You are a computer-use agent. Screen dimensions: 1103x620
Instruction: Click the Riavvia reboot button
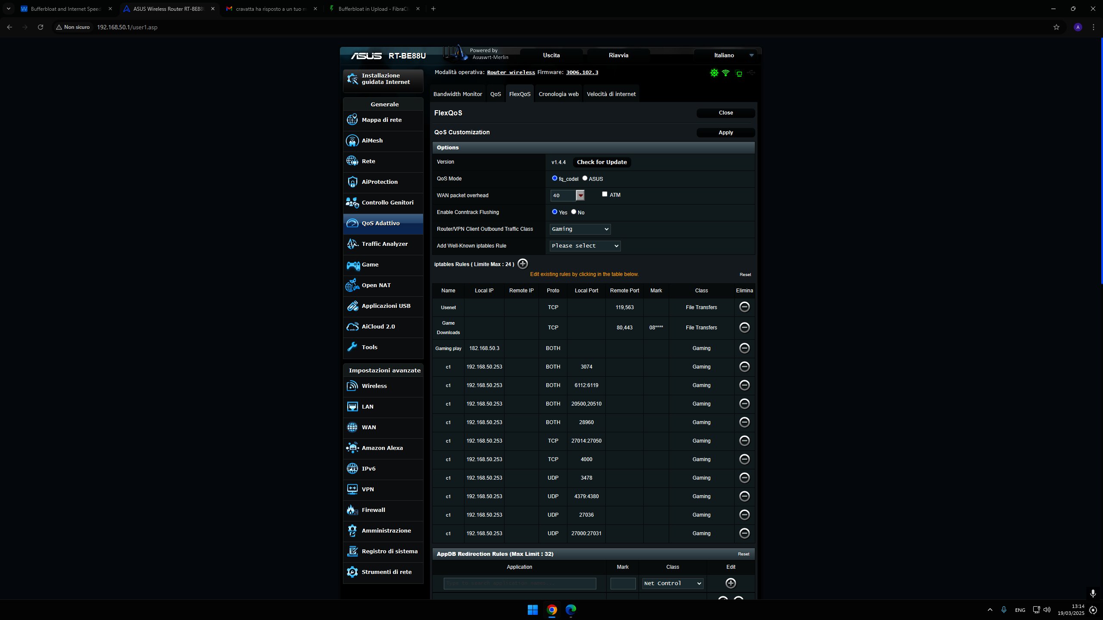coord(618,55)
